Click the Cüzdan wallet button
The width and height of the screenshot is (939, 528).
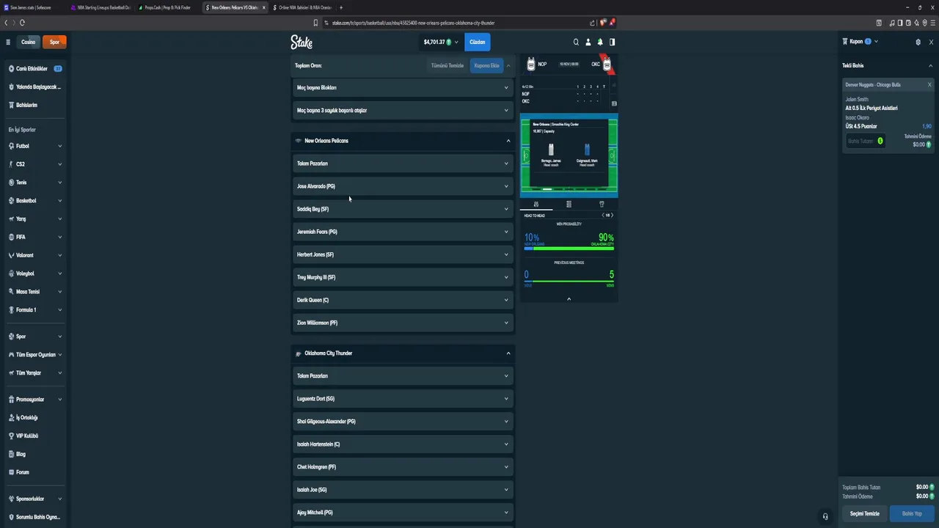(478, 42)
